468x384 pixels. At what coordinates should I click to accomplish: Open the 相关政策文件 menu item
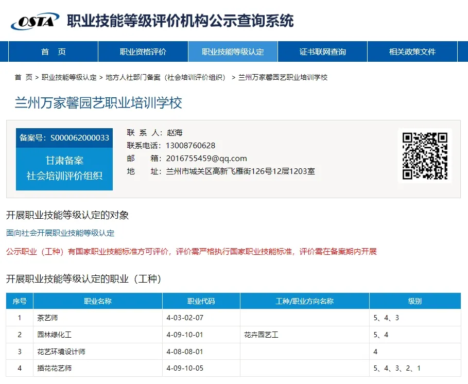point(412,51)
